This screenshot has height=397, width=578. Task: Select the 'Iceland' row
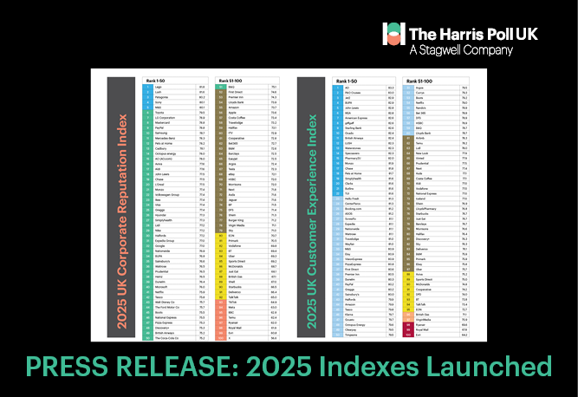436,198
